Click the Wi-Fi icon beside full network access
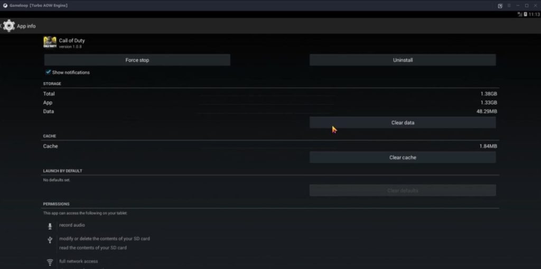 pos(50,263)
